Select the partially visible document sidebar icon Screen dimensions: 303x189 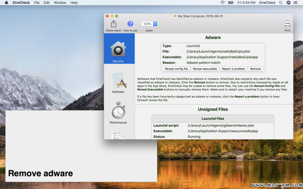tap(118, 135)
